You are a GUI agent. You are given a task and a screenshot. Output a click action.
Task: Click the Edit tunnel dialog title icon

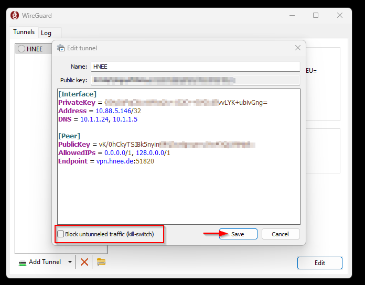click(x=61, y=48)
